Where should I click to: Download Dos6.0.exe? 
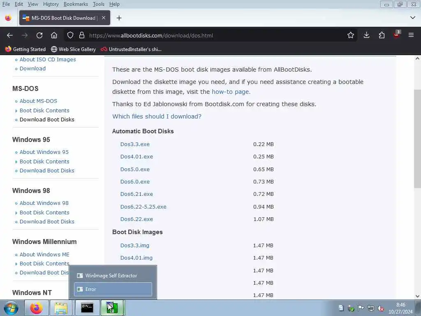pyautogui.click(x=135, y=182)
